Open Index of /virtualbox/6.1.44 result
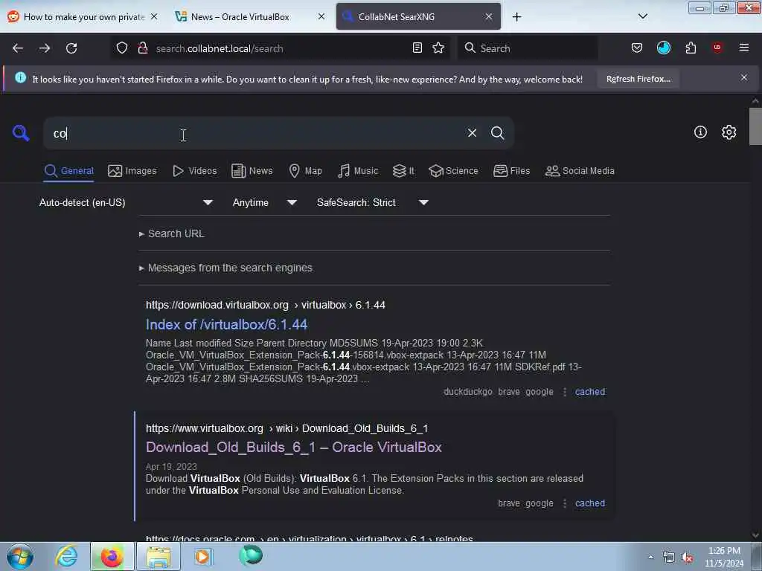 click(226, 324)
